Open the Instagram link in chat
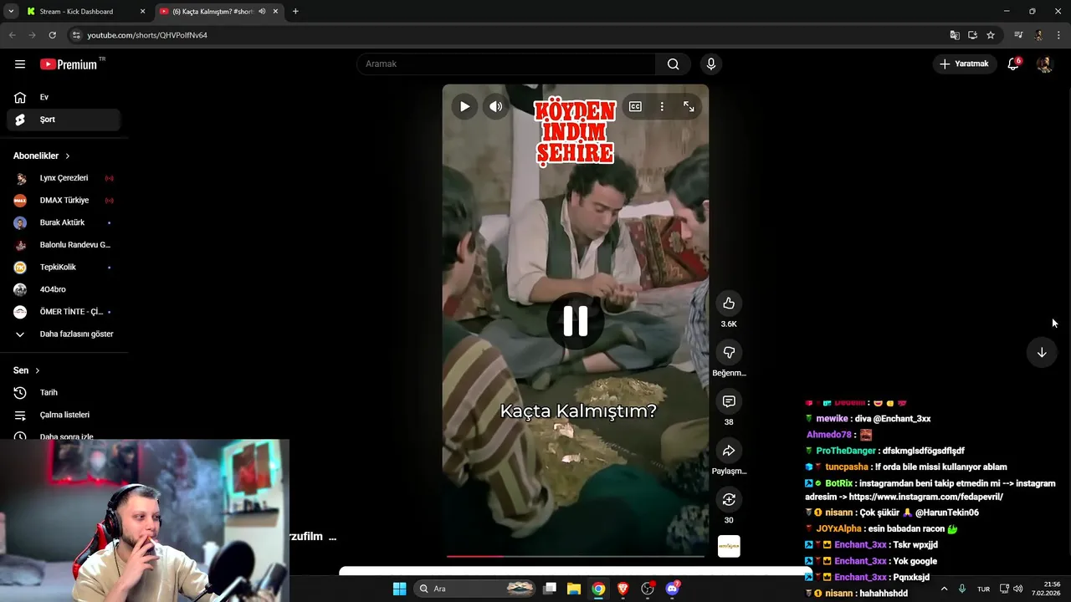1071x602 pixels. coord(925,497)
